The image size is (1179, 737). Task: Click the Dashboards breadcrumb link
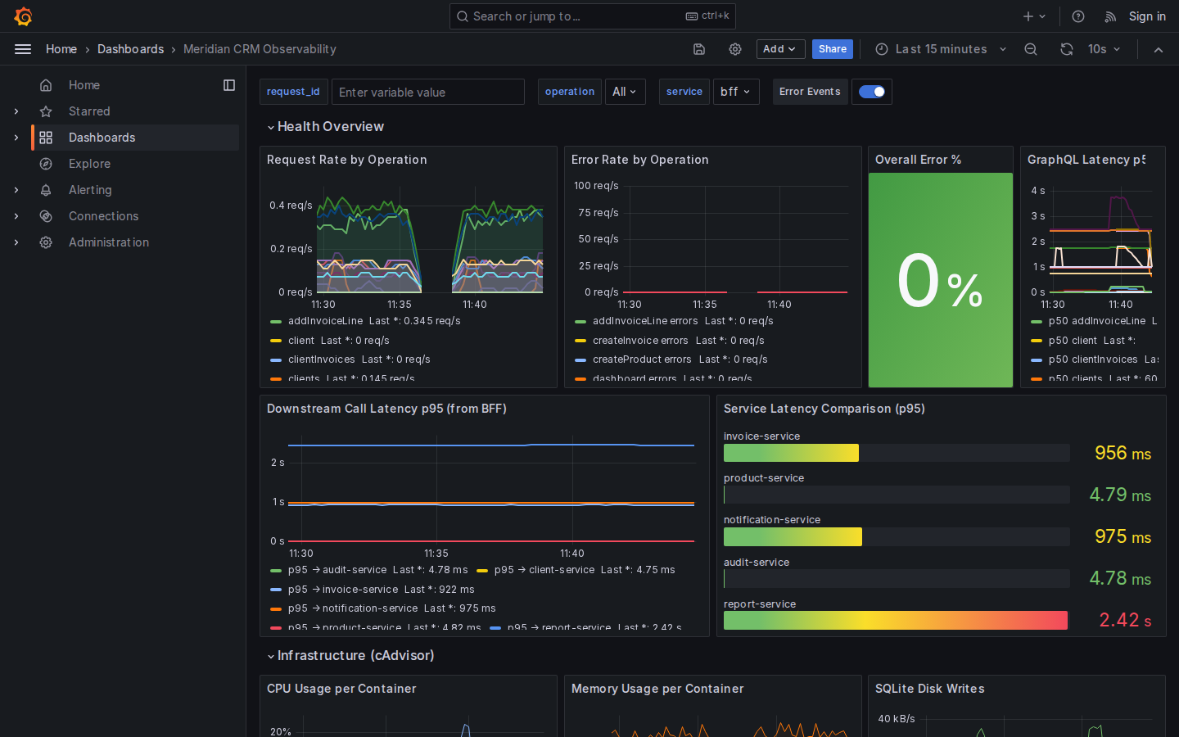point(130,49)
